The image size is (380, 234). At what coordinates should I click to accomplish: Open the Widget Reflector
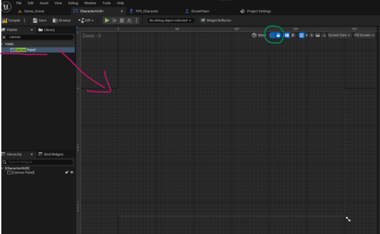216,20
